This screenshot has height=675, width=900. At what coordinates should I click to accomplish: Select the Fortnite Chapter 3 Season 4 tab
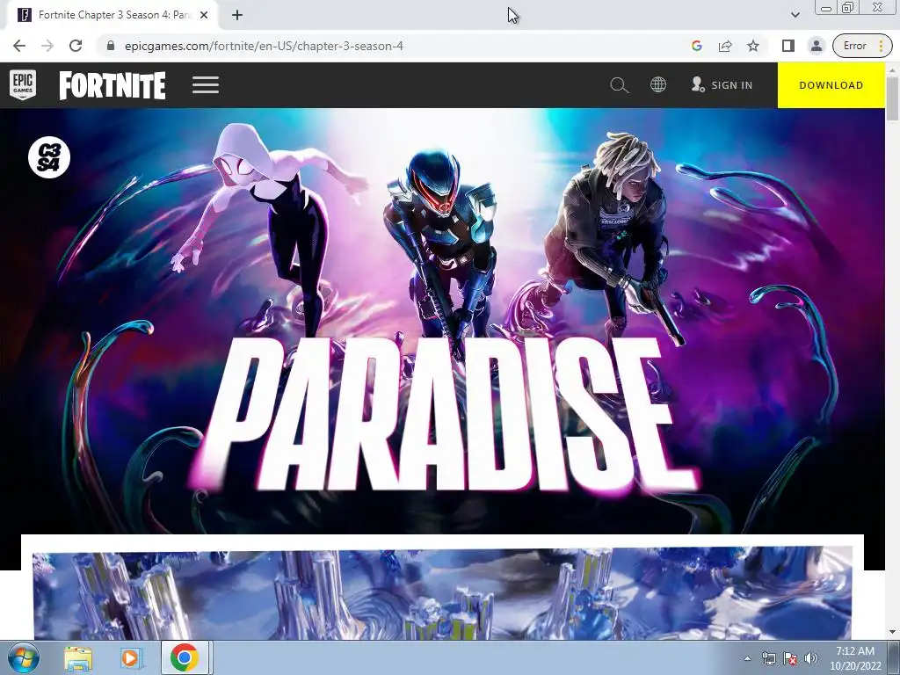click(113, 15)
